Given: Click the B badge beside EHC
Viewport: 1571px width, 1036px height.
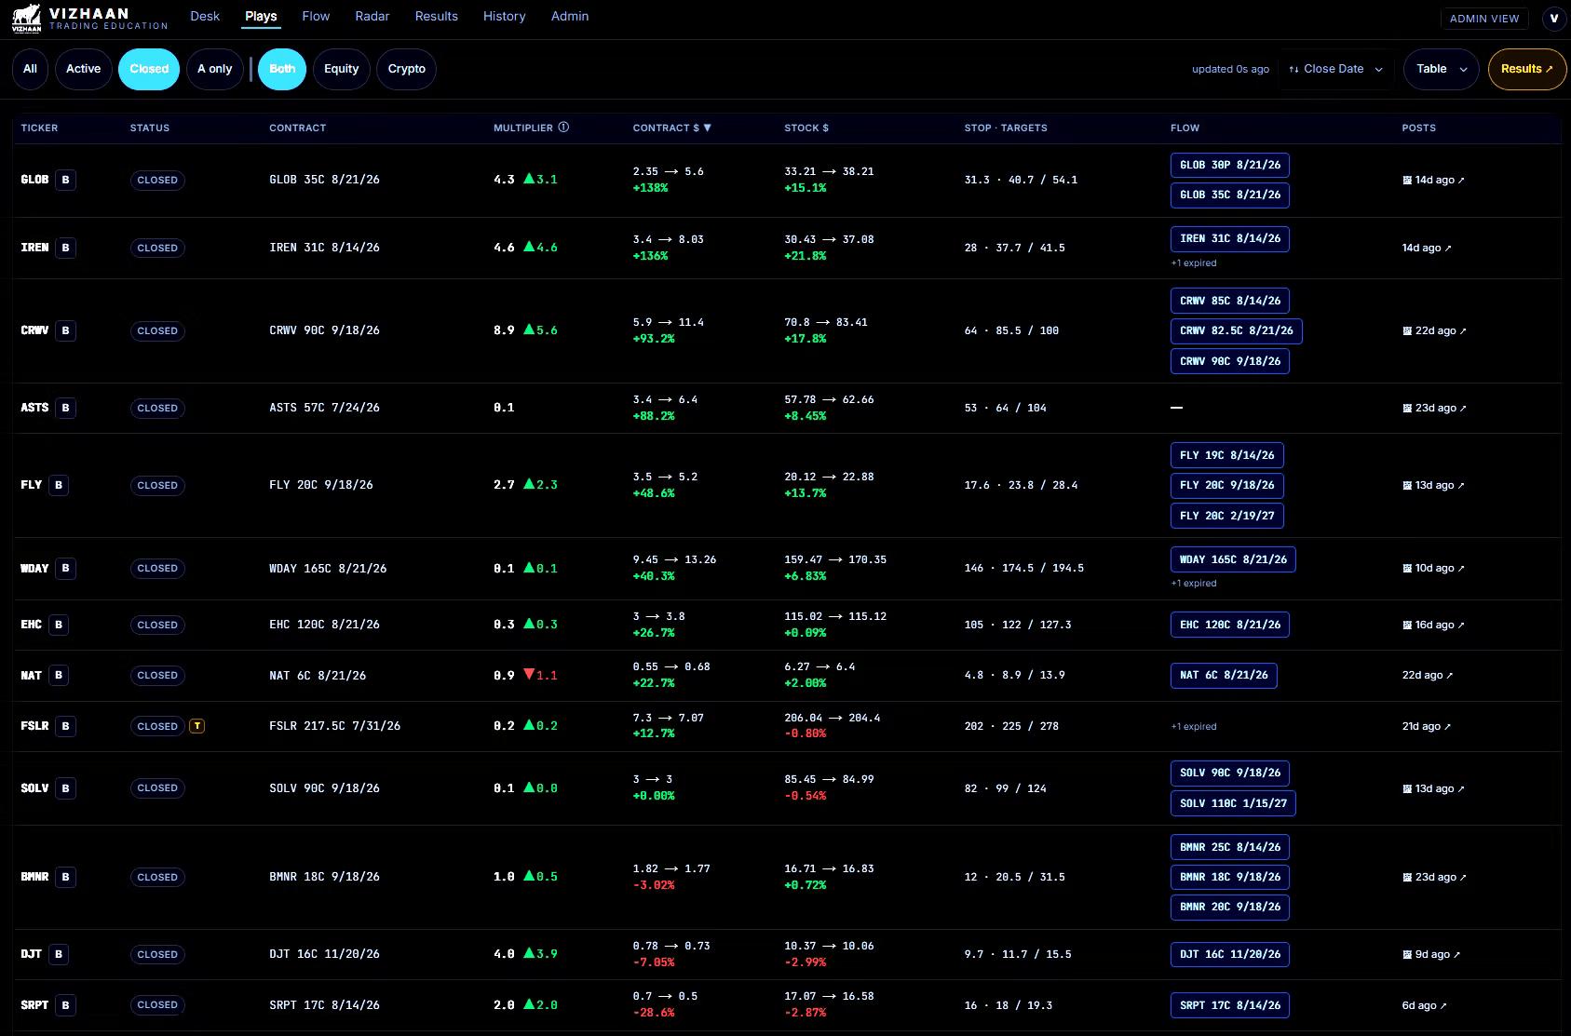Looking at the screenshot, I should click(x=59, y=625).
